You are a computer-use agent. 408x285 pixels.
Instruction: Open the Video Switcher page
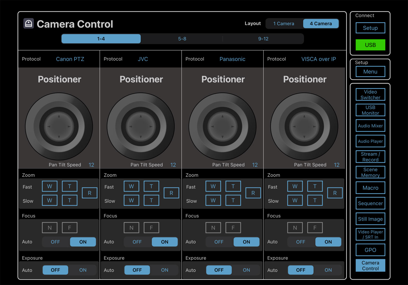point(370,95)
